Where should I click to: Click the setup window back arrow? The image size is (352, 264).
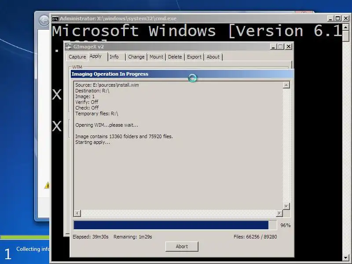(44, 21)
